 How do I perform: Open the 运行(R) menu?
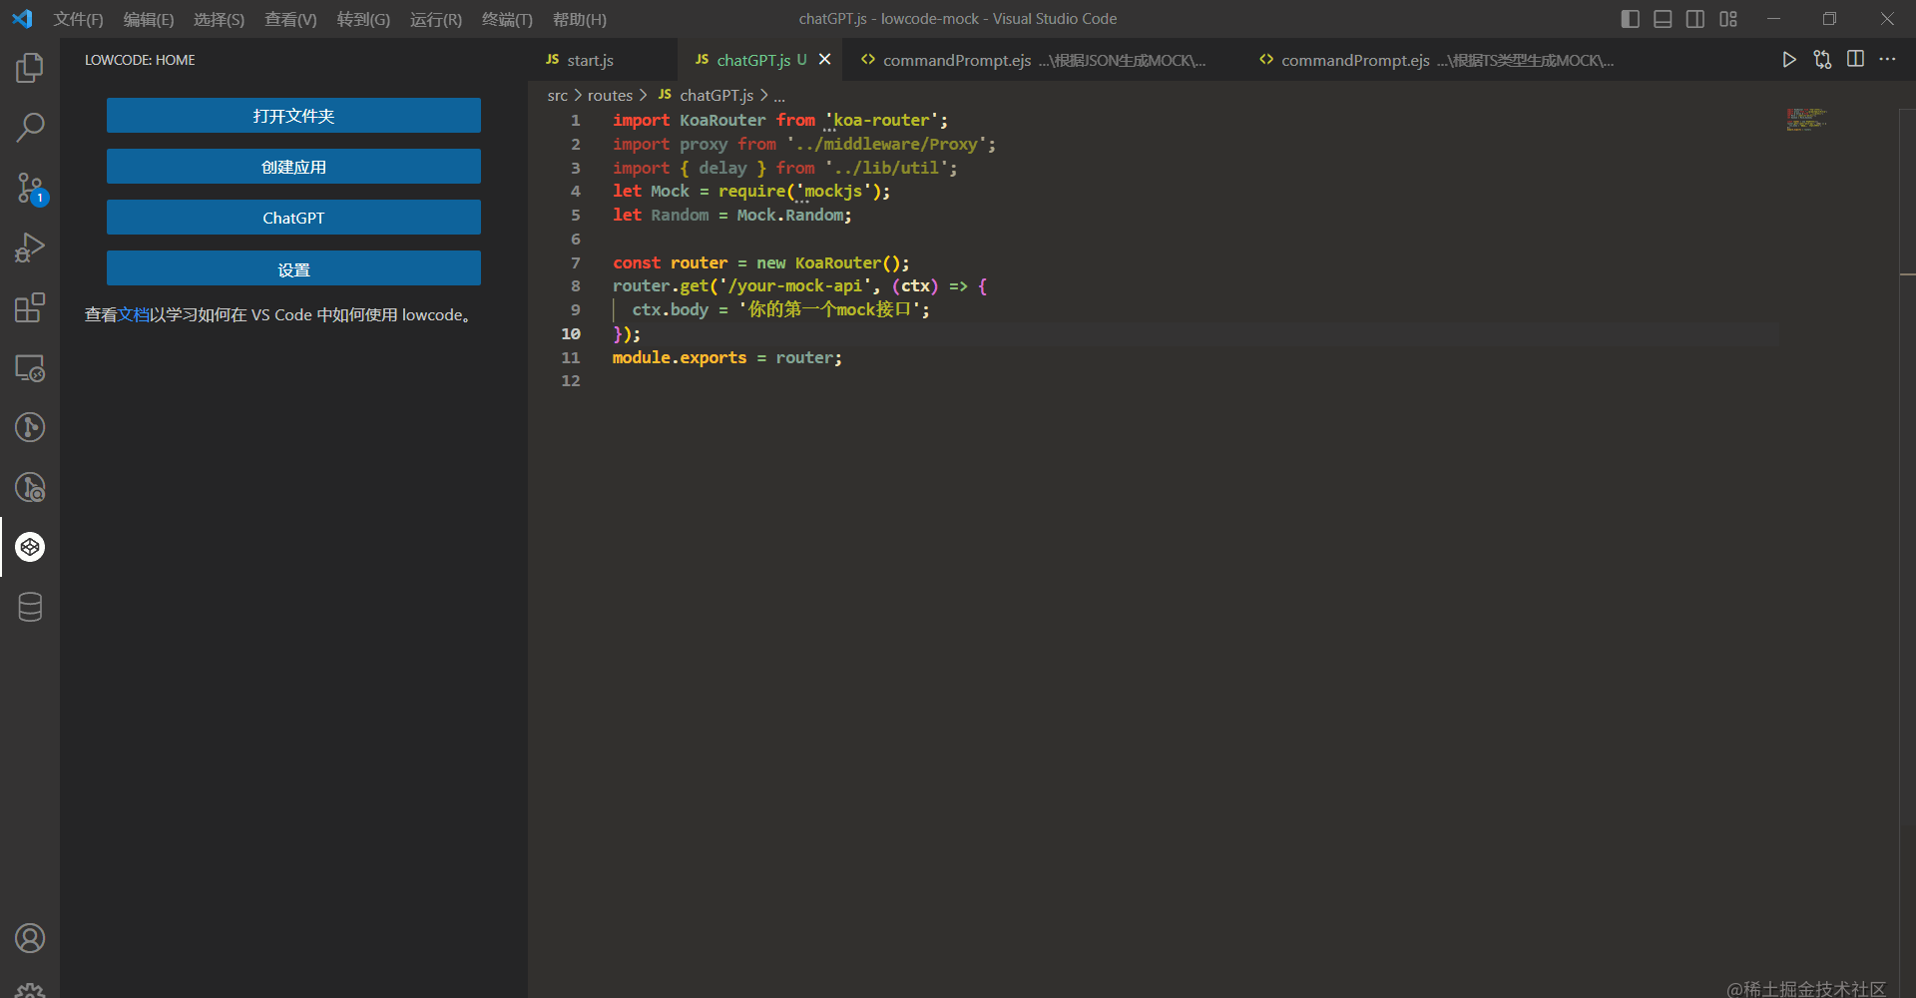click(436, 19)
